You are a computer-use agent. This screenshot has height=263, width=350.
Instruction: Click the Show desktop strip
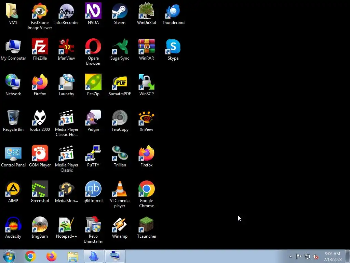[348, 256]
